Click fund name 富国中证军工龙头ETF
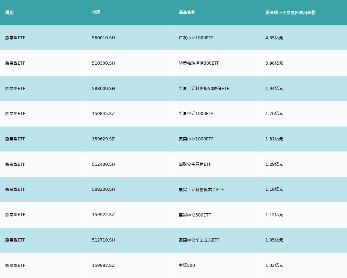Image resolution: width=347 pixels, height=278 pixels. [x=199, y=240]
